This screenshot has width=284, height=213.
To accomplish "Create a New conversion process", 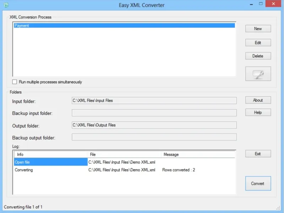I will pos(258,29).
